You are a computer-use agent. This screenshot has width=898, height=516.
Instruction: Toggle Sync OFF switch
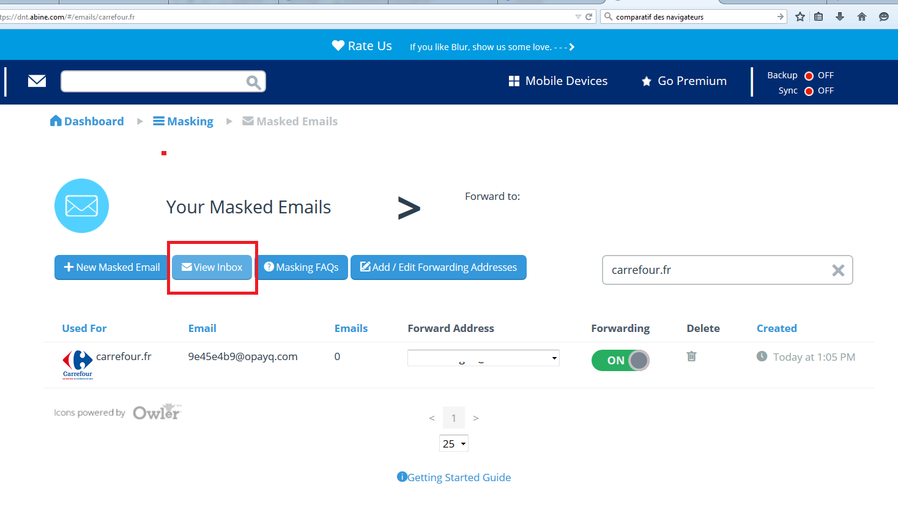(809, 91)
